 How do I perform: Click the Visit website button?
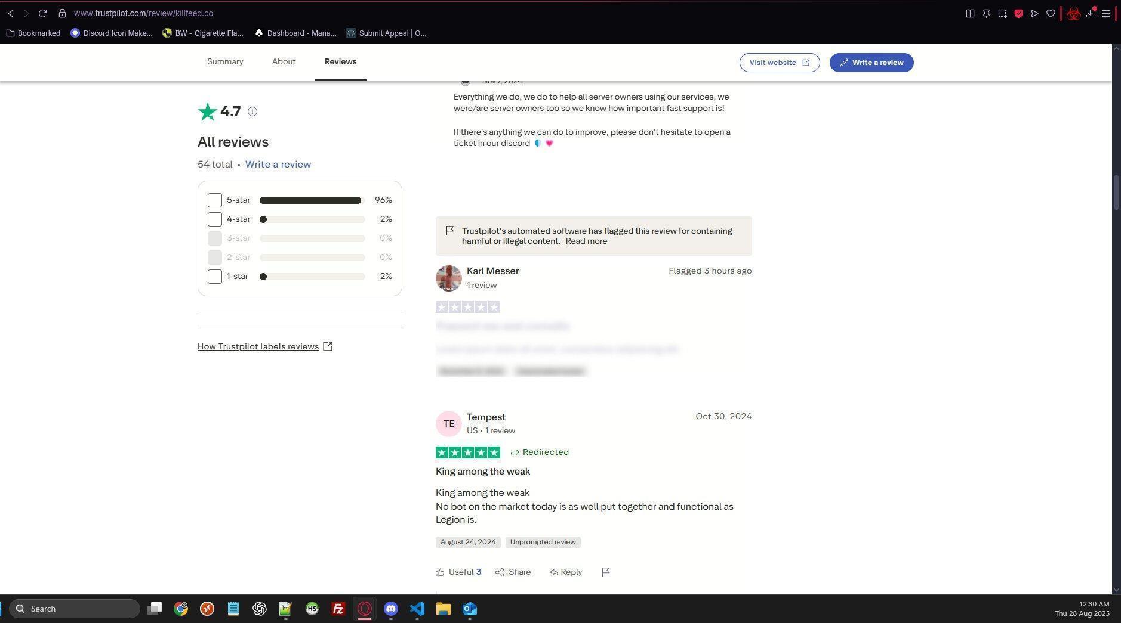[x=780, y=63]
